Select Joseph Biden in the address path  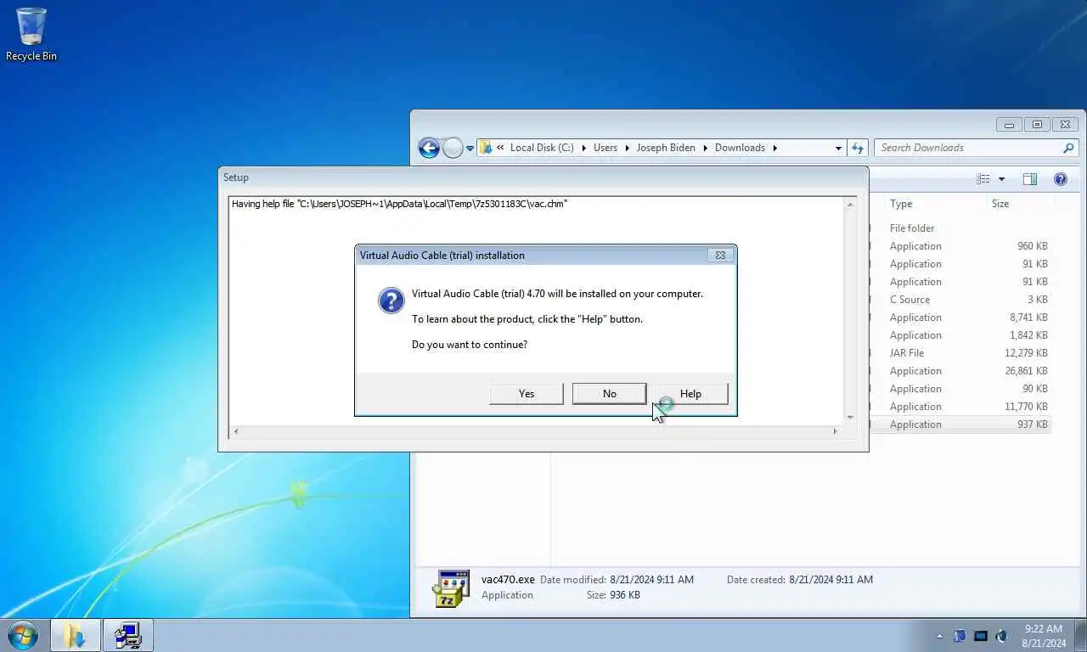(x=666, y=148)
